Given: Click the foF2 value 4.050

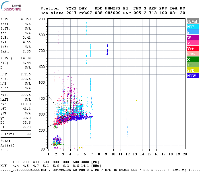Looking at the screenshot, I should pos(26,19).
